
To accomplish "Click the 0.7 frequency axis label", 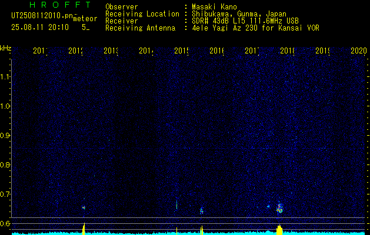I will click(x=5, y=194).
